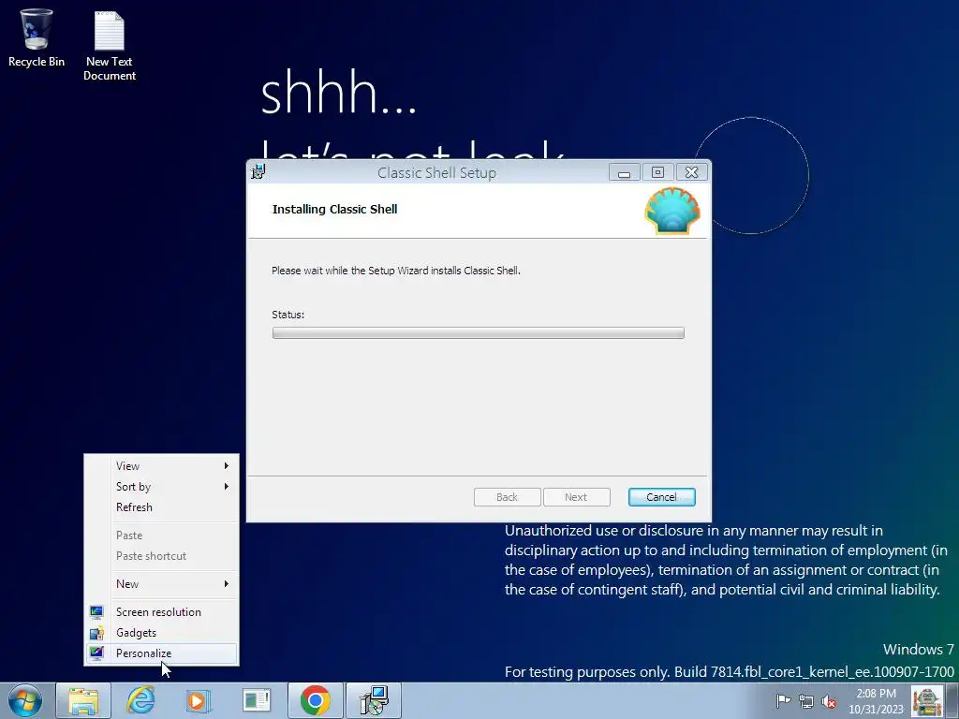The height and width of the screenshot is (719, 959).
Task: Close the Classic Shell Setup window
Action: coord(692,172)
